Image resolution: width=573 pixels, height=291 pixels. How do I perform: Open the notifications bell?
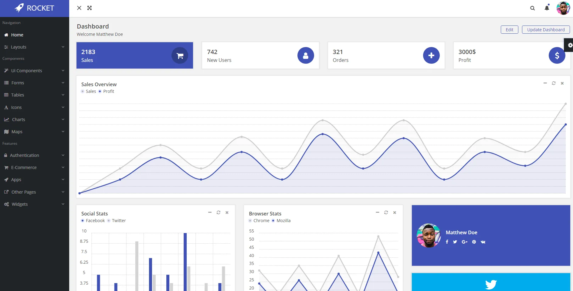coord(547,8)
